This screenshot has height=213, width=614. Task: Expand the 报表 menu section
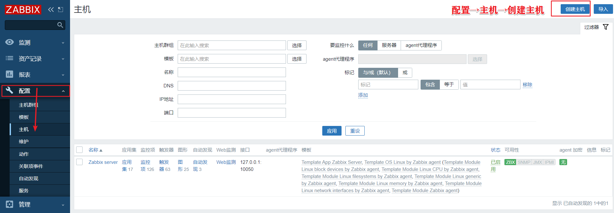coord(35,75)
